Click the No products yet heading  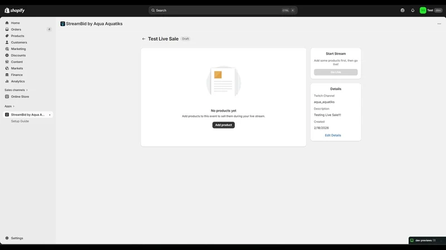coord(224,111)
